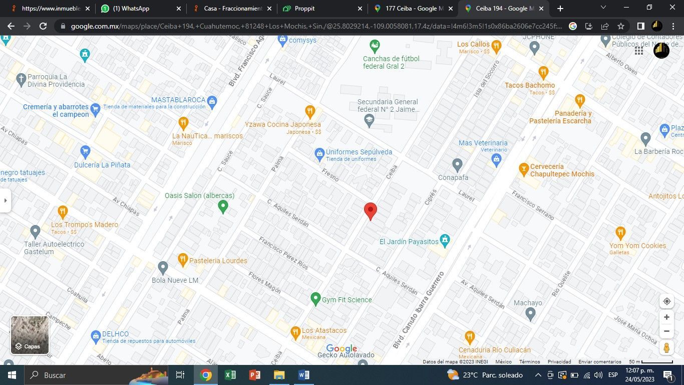Click the Machayo location pin
Screen dimensions: 684x385
531,314
